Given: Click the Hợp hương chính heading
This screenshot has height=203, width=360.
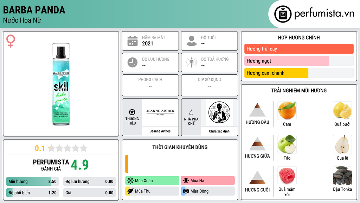Looking at the screenshot, I should [299, 37].
